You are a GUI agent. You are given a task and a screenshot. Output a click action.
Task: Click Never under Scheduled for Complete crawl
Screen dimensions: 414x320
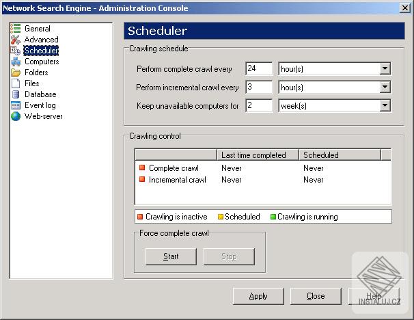coord(313,168)
